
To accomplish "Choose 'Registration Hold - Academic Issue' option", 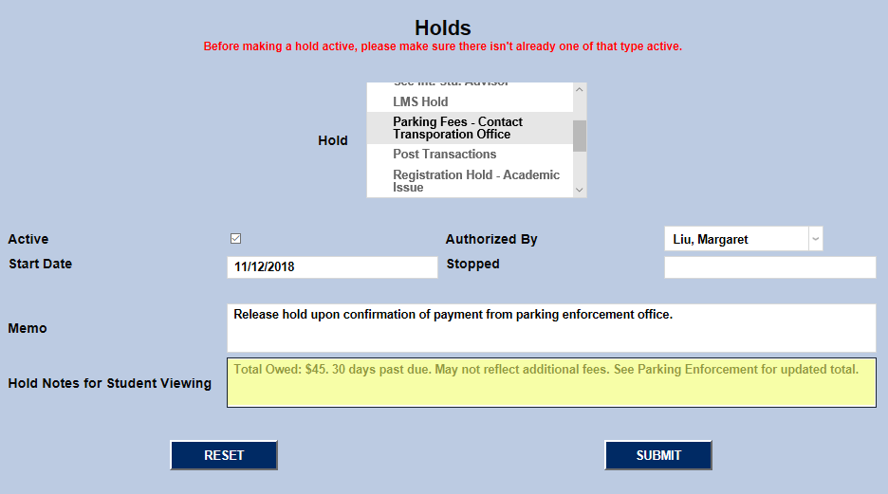I will pyautogui.click(x=475, y=180).
